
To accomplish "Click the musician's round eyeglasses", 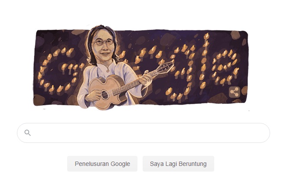I will click(102, 43).
